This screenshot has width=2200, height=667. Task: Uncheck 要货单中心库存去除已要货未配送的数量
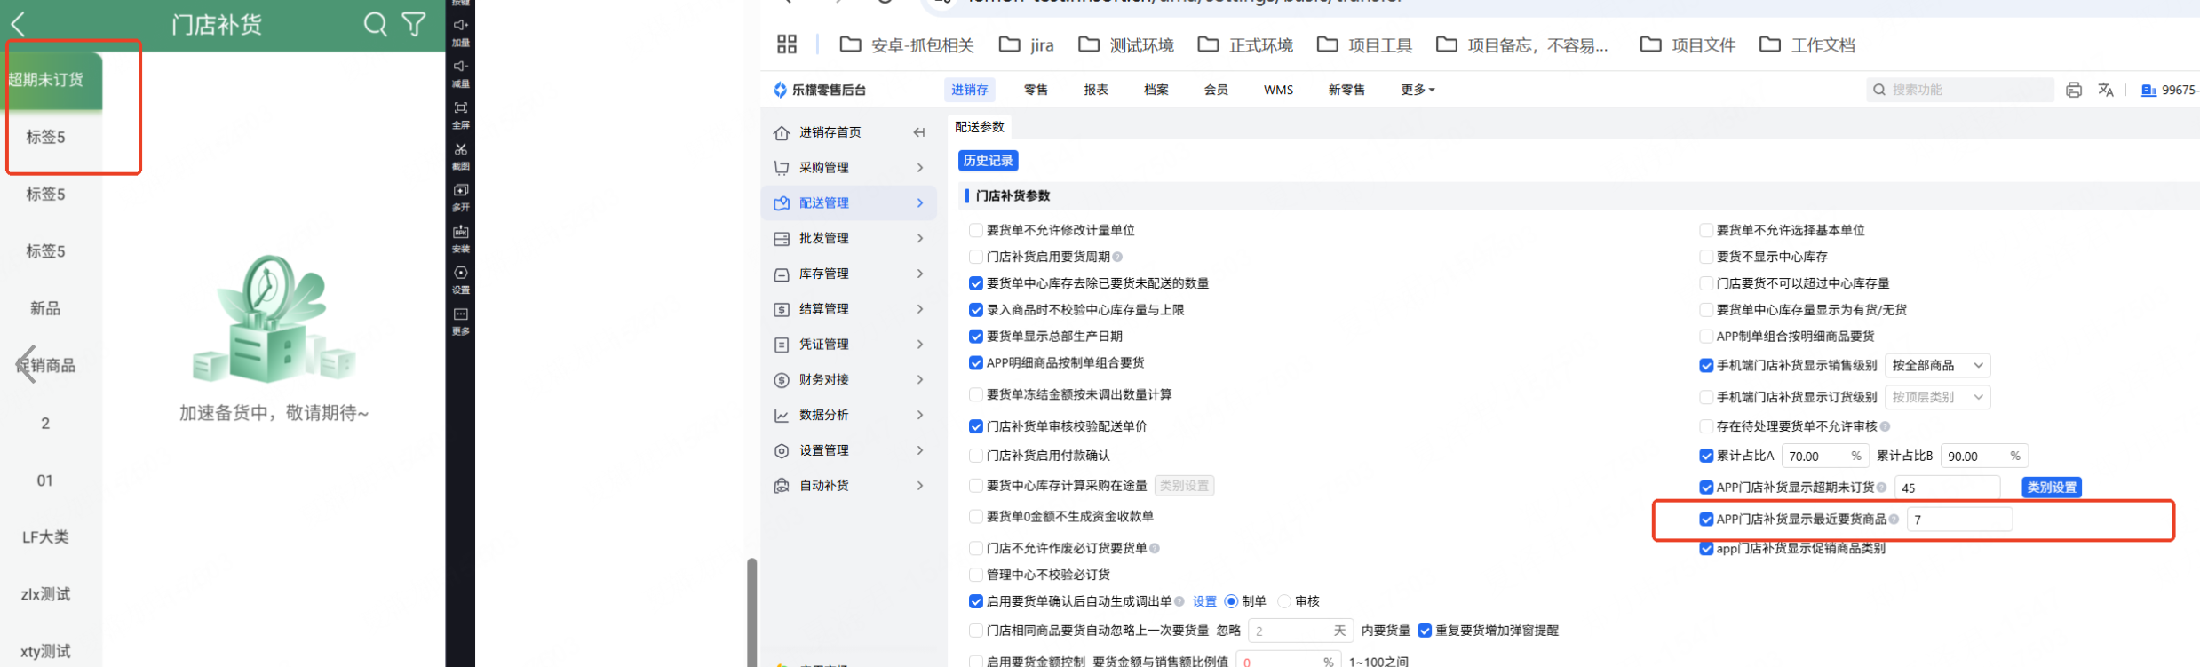pyautogui.click(x=976, y=283)
